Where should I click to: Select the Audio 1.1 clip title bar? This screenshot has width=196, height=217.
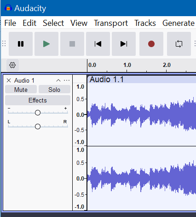coord(142,79)
